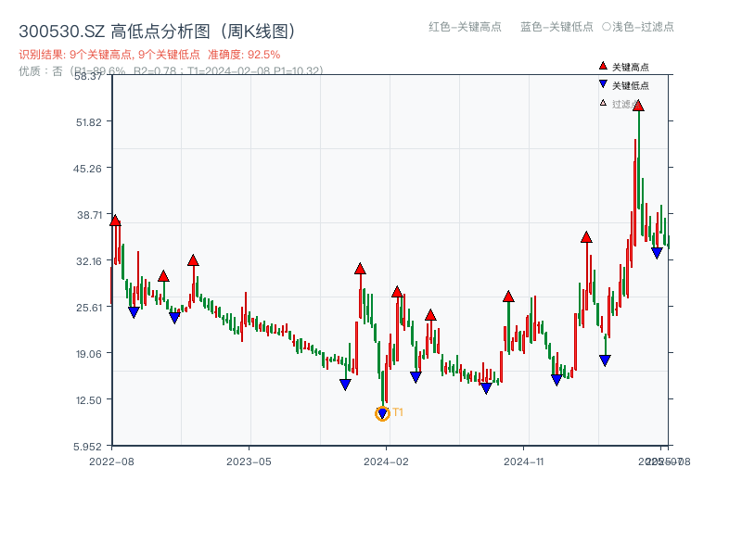Click the 38.71 y-axis label
742x556 pixels.
[x=89, y=215]
